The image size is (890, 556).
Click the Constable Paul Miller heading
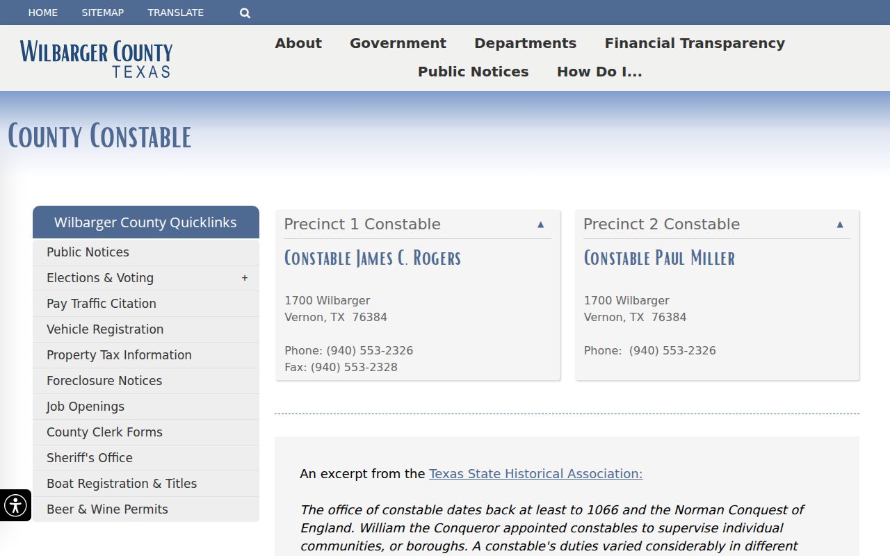pyautogui.click(x=659, y=258)
